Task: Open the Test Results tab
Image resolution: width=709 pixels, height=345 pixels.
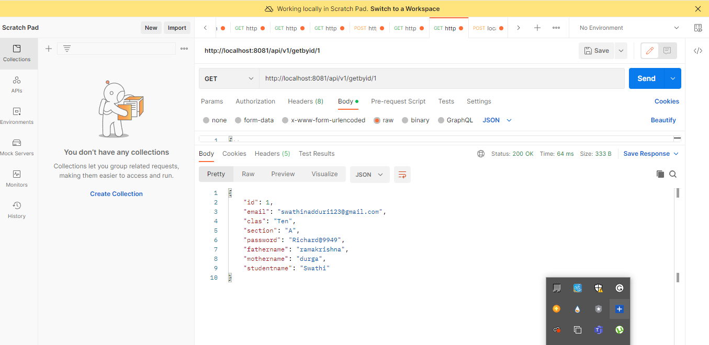Action: click(x=316, y=153)
